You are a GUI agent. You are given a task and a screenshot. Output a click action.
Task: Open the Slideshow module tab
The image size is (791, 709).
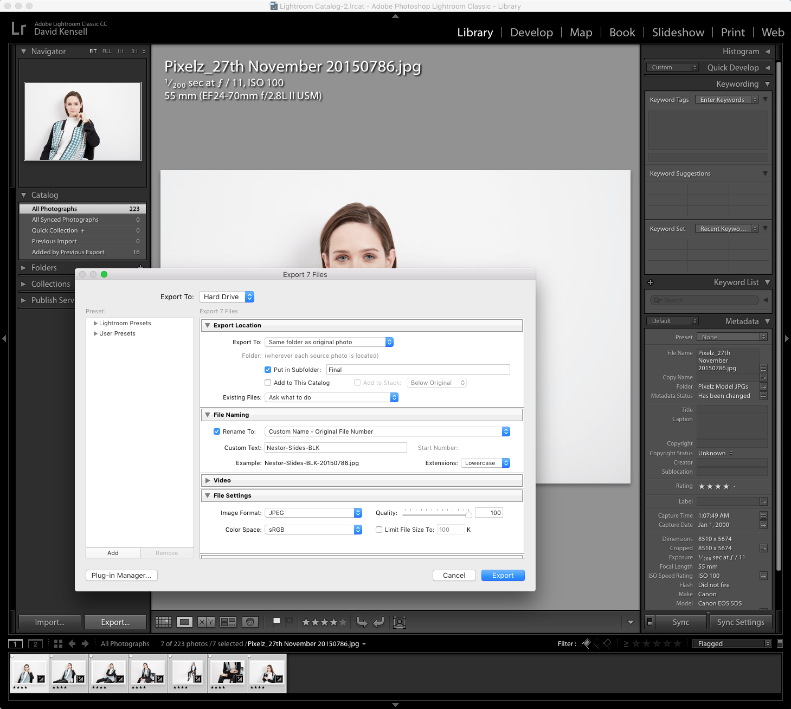click(678, 33)
